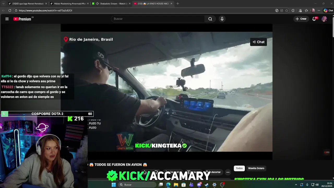Click the Rio de Janeiro, Brasil location label
Viewport: 334px width, 188px height.
88,39
